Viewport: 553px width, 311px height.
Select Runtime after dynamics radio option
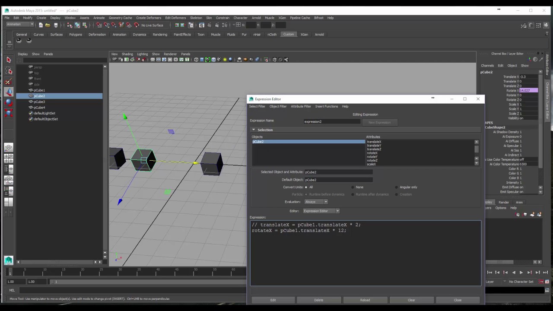tap(353, 194)
